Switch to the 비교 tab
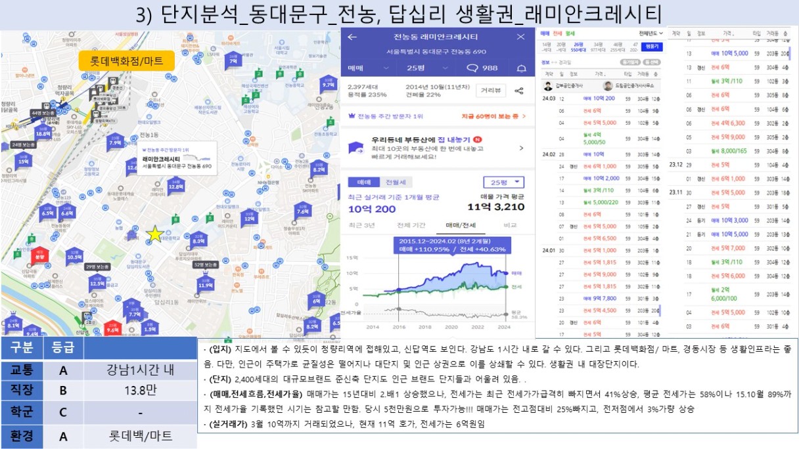The width and height of the screenshot is (799, 449). click(x=510, y=225)
